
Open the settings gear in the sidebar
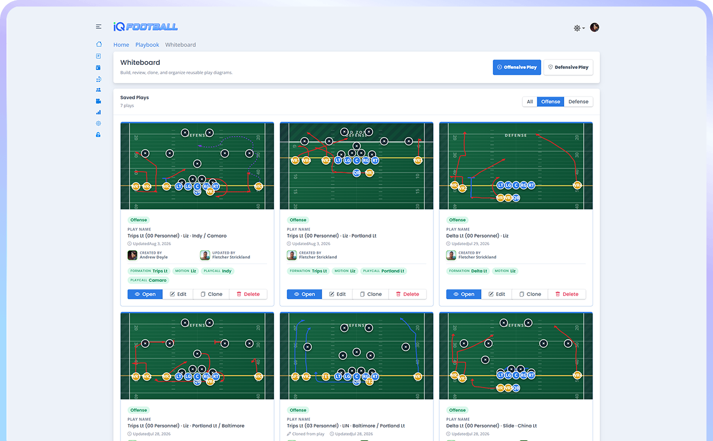click(x=99, y=123)
